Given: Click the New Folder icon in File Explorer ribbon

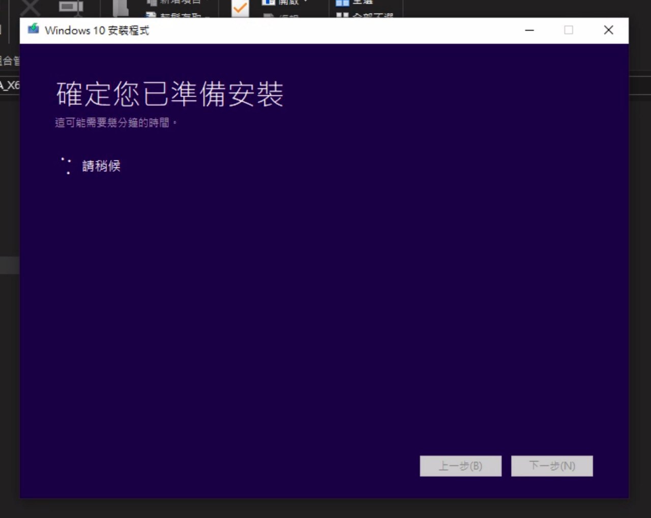Looking at the screenshot, I should (x=121, y=8).
